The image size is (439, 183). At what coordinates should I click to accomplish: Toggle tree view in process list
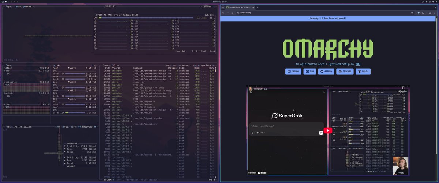(194, 65)
